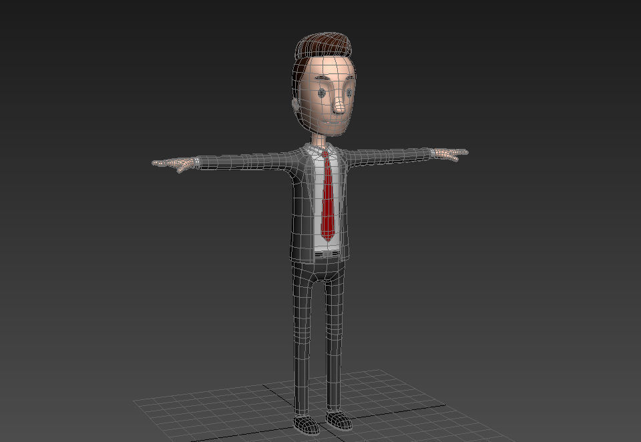
Task: Select the shoe on the viewer's right
Action: (339, 420)
